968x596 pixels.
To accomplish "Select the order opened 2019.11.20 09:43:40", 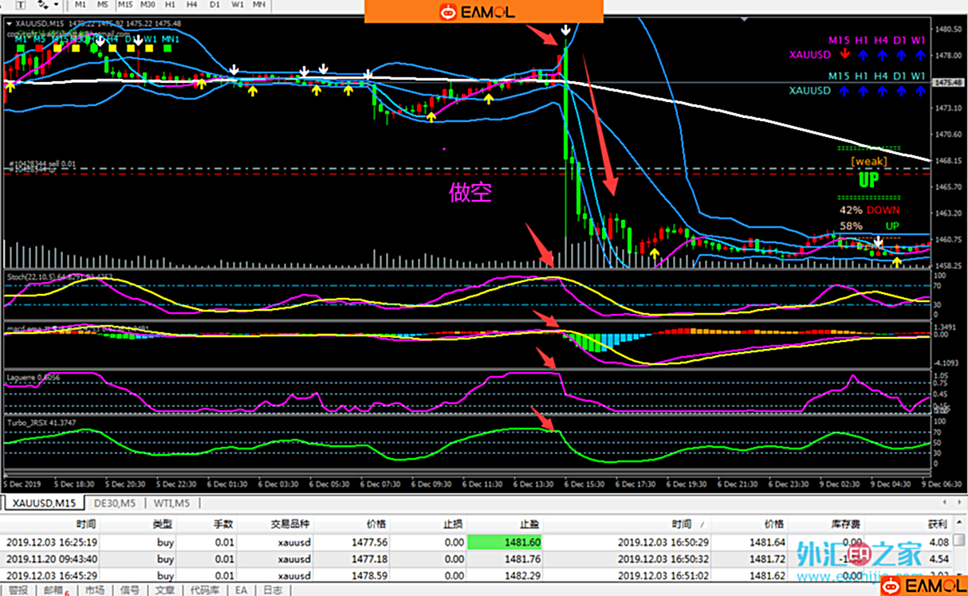I will click(x=53, y=559).
